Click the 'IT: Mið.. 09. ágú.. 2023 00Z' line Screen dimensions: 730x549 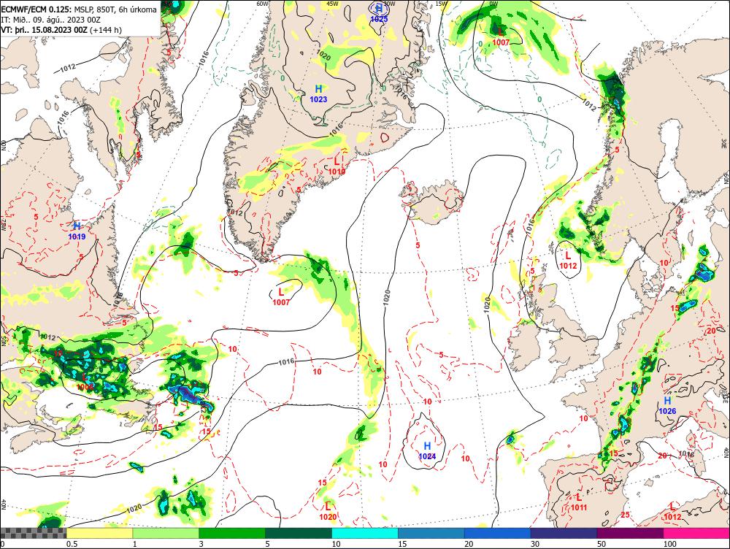point(50,20)
